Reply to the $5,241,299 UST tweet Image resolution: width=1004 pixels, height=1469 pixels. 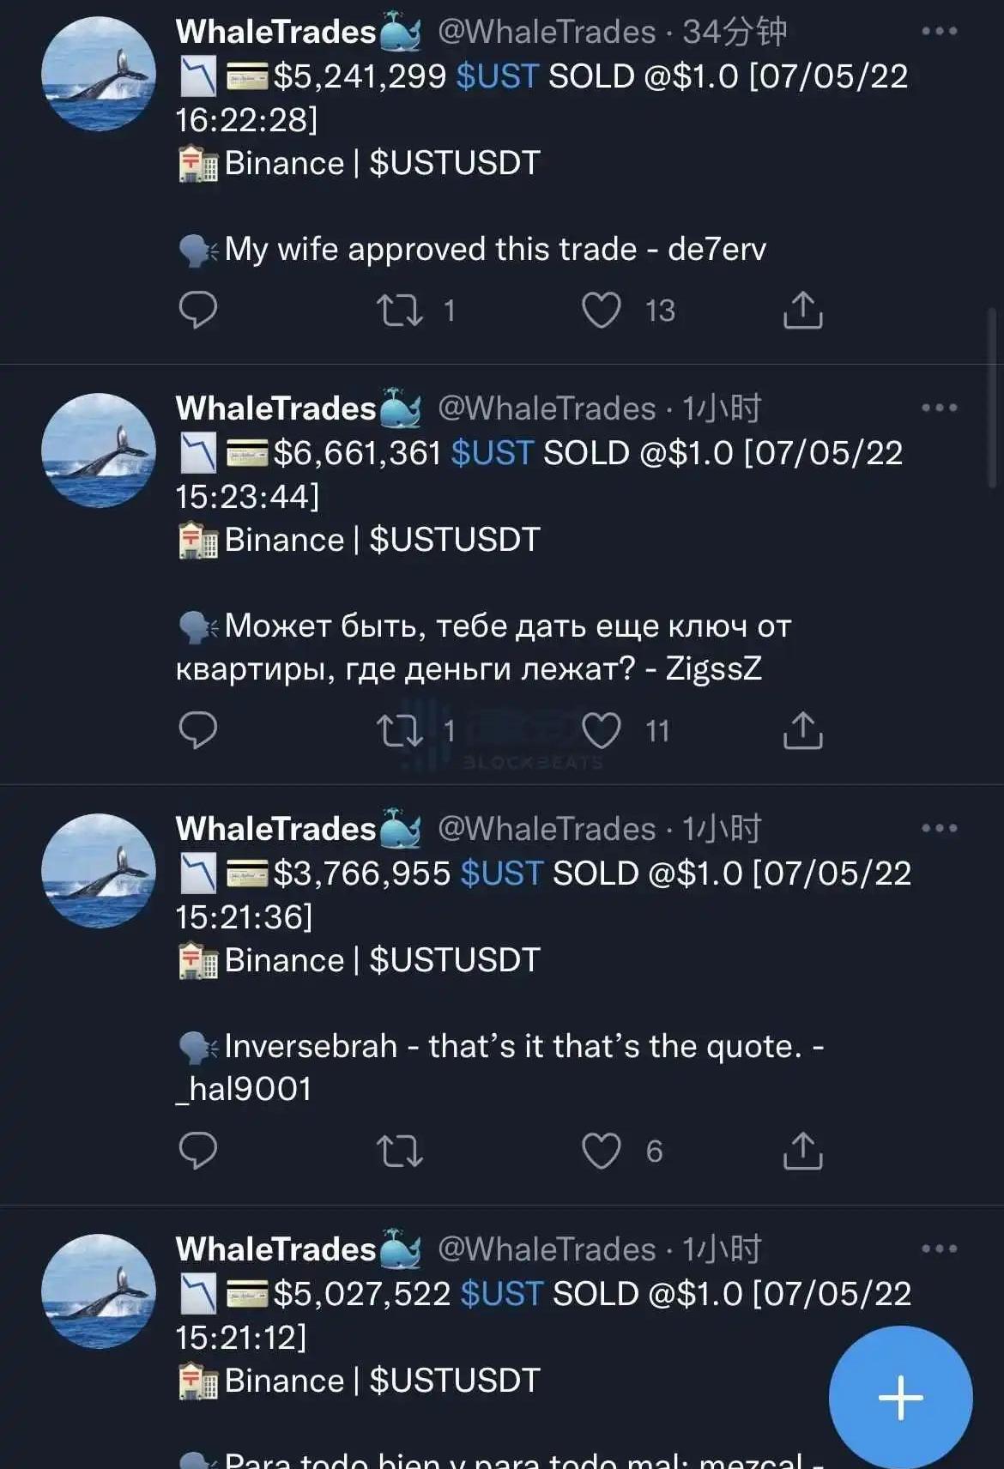(197, 310)
